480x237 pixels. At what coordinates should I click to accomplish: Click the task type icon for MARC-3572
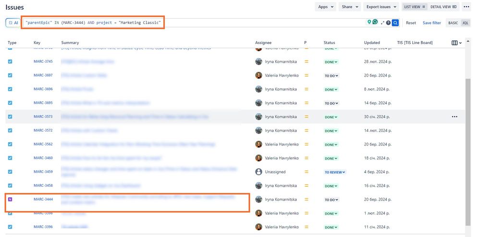10,131
